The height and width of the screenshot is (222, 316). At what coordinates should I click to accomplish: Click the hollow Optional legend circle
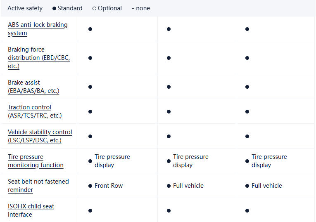pyautogui.click(x=94, y=8)
